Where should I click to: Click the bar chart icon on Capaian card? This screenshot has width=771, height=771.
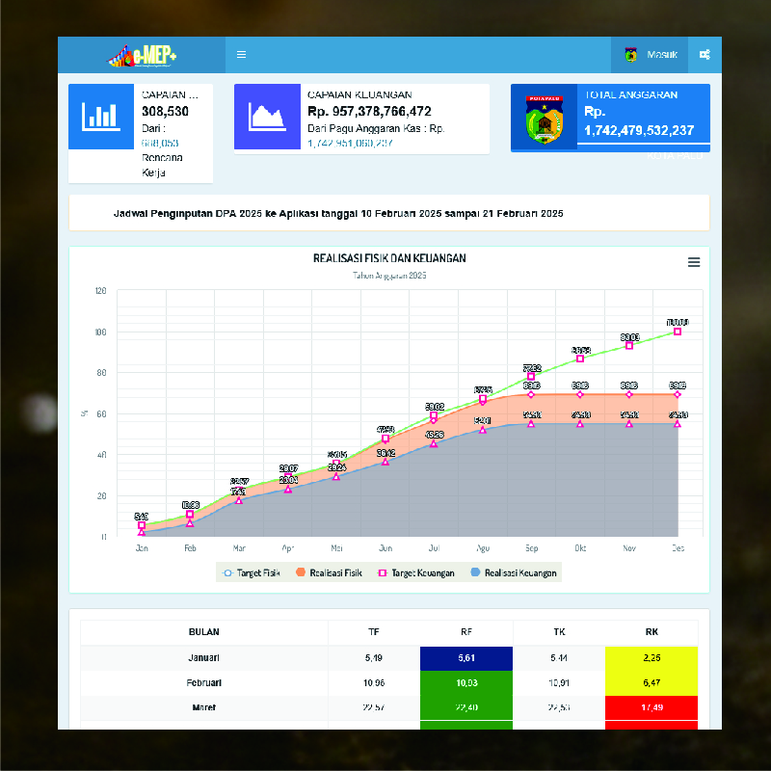pyautogui.click(x=100, y=117)
